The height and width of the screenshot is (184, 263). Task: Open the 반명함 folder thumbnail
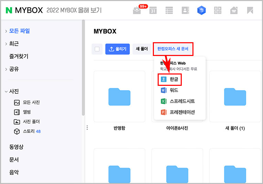tap(119, 96)
